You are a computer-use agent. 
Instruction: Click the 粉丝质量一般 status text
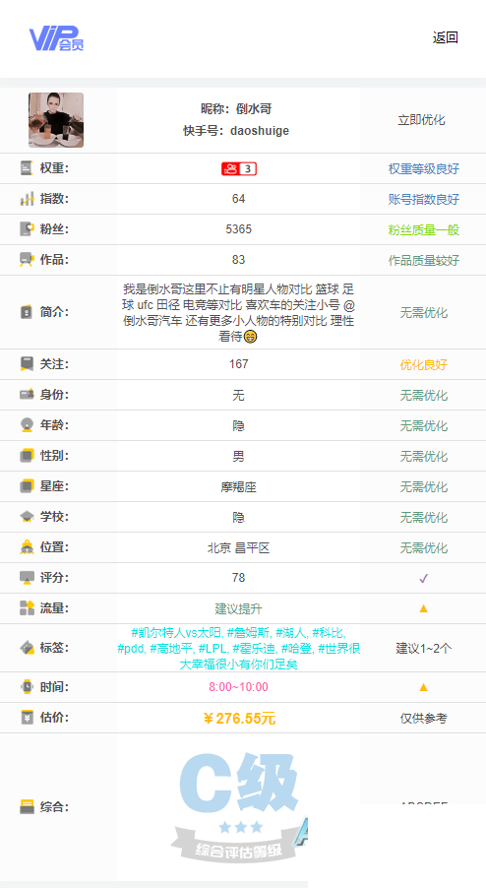click(424, 230)
